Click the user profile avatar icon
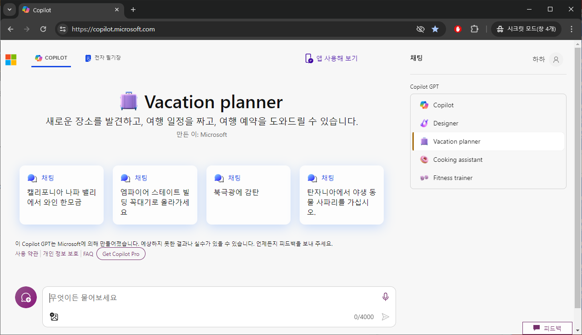 pos(556,60)
